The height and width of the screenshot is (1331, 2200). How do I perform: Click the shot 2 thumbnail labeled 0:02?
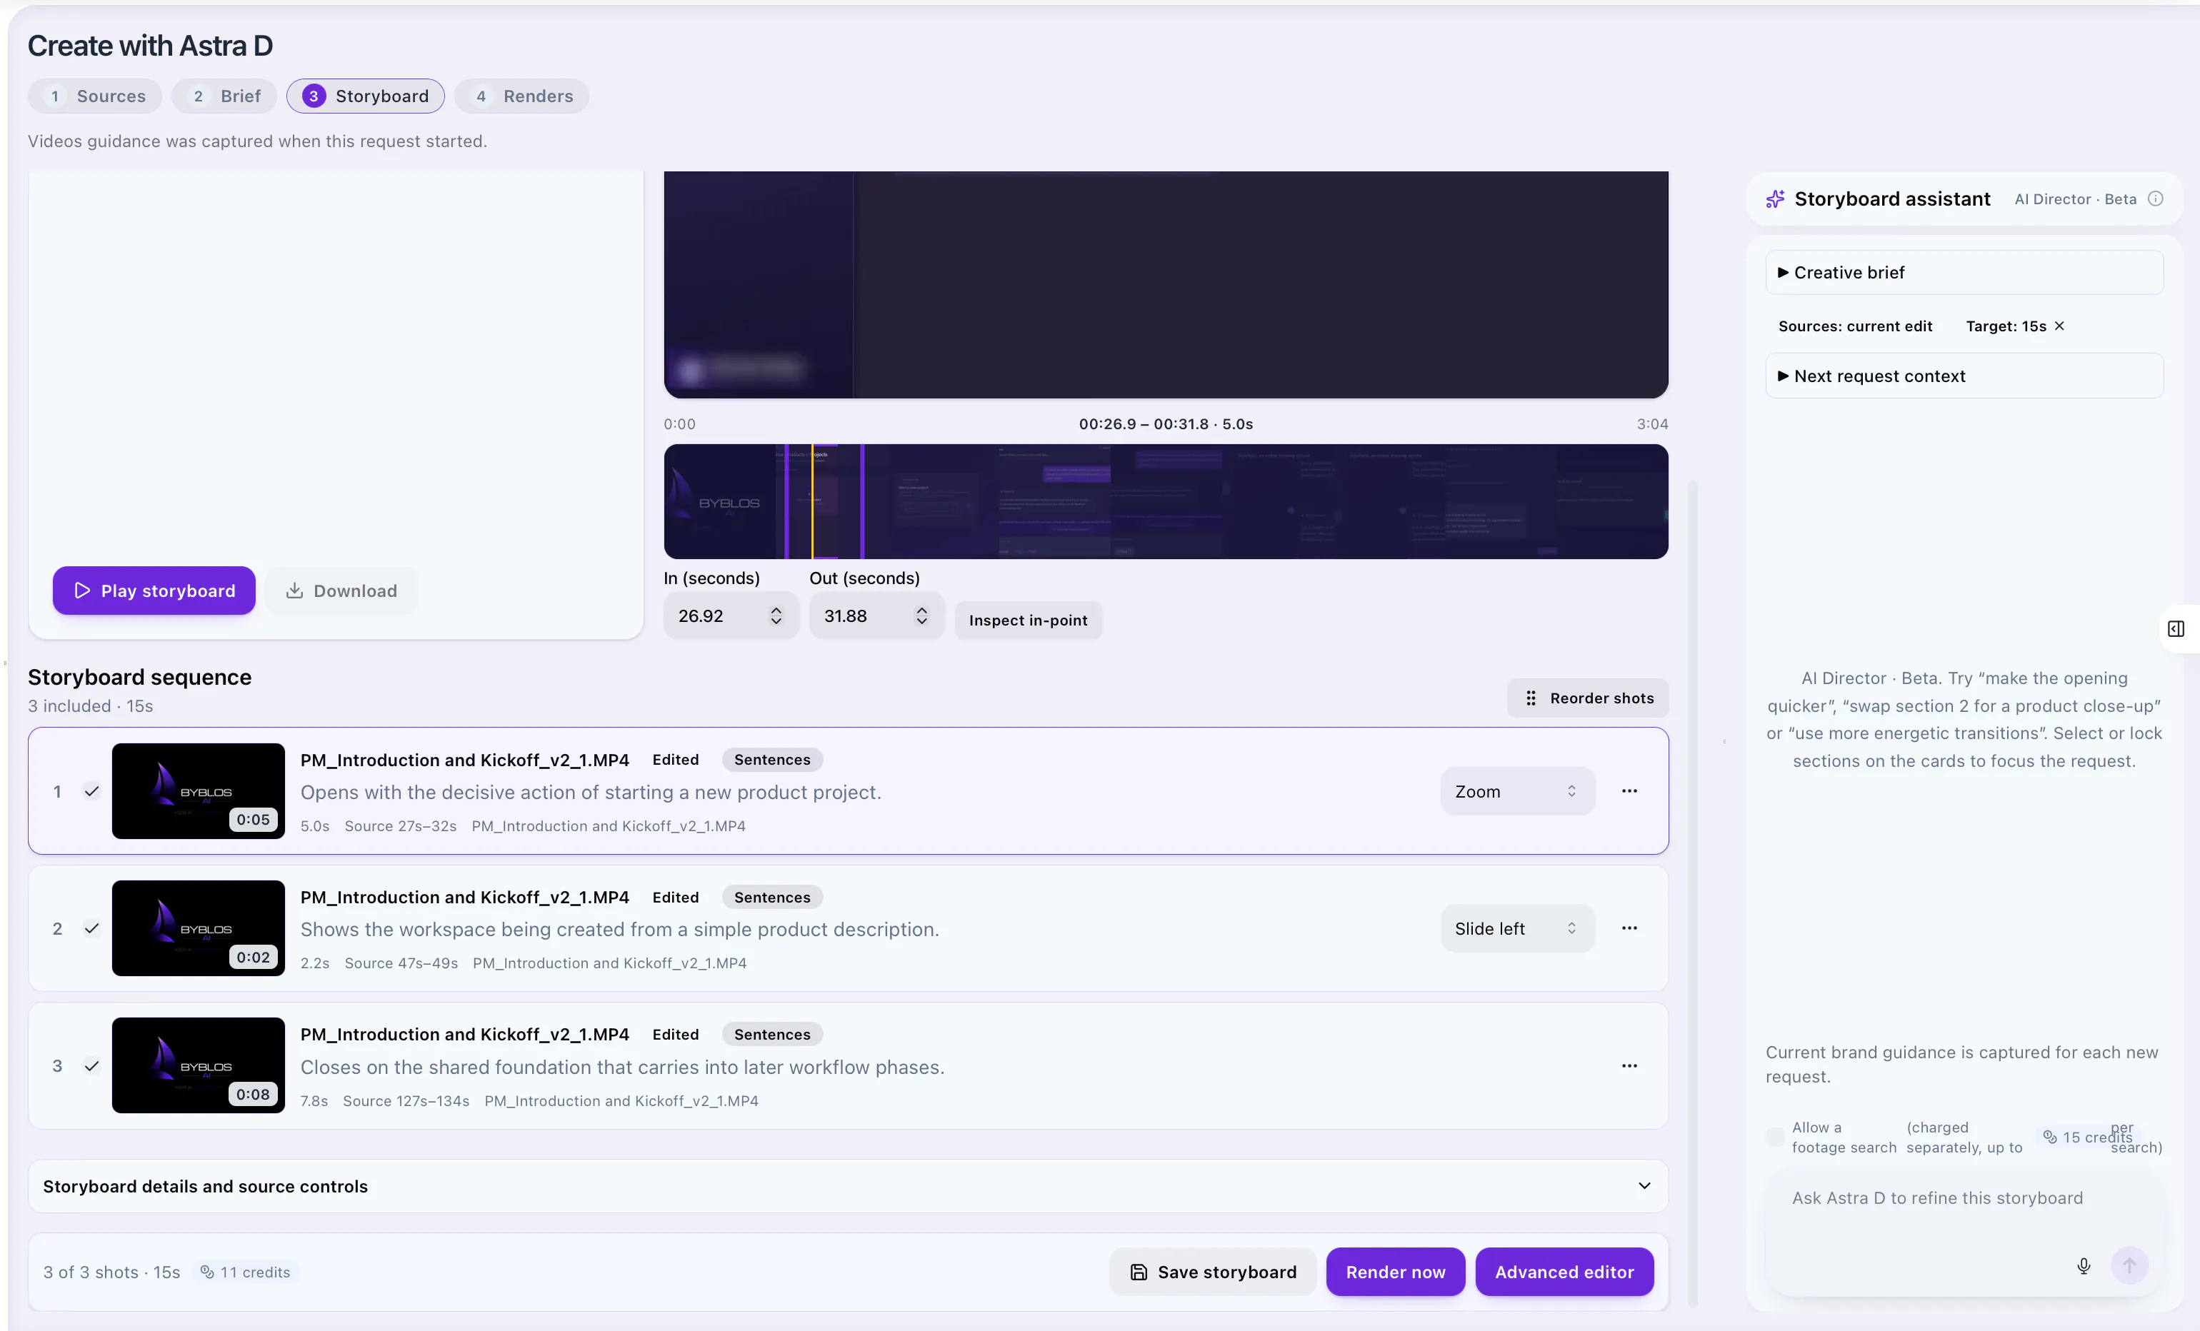click(199, 928)
